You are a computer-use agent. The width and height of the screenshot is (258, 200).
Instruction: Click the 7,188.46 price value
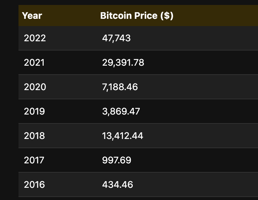(120, 87)
